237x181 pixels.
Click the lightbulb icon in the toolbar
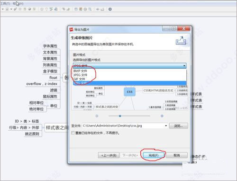46,9
